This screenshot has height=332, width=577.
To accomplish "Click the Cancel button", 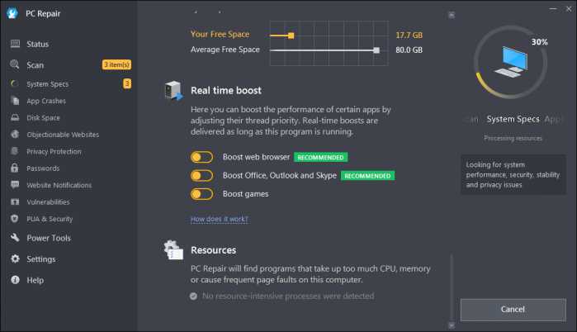I will [x=513, y=310].
